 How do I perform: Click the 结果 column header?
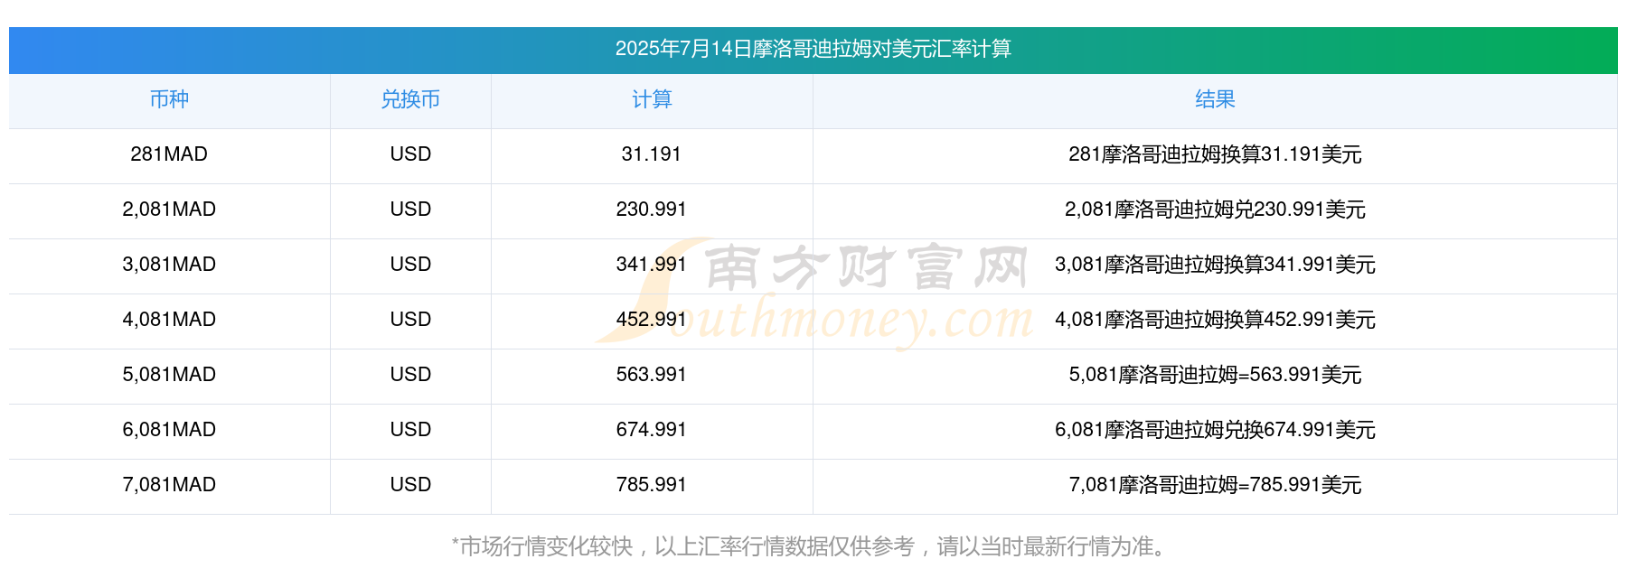click(x=1215, y=99)
